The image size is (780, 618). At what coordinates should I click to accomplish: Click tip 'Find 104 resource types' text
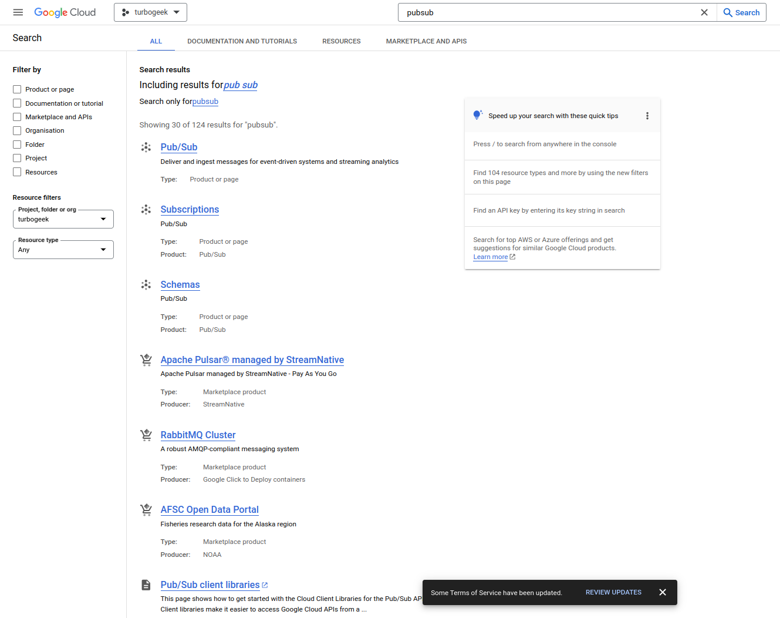pos(560,177)
